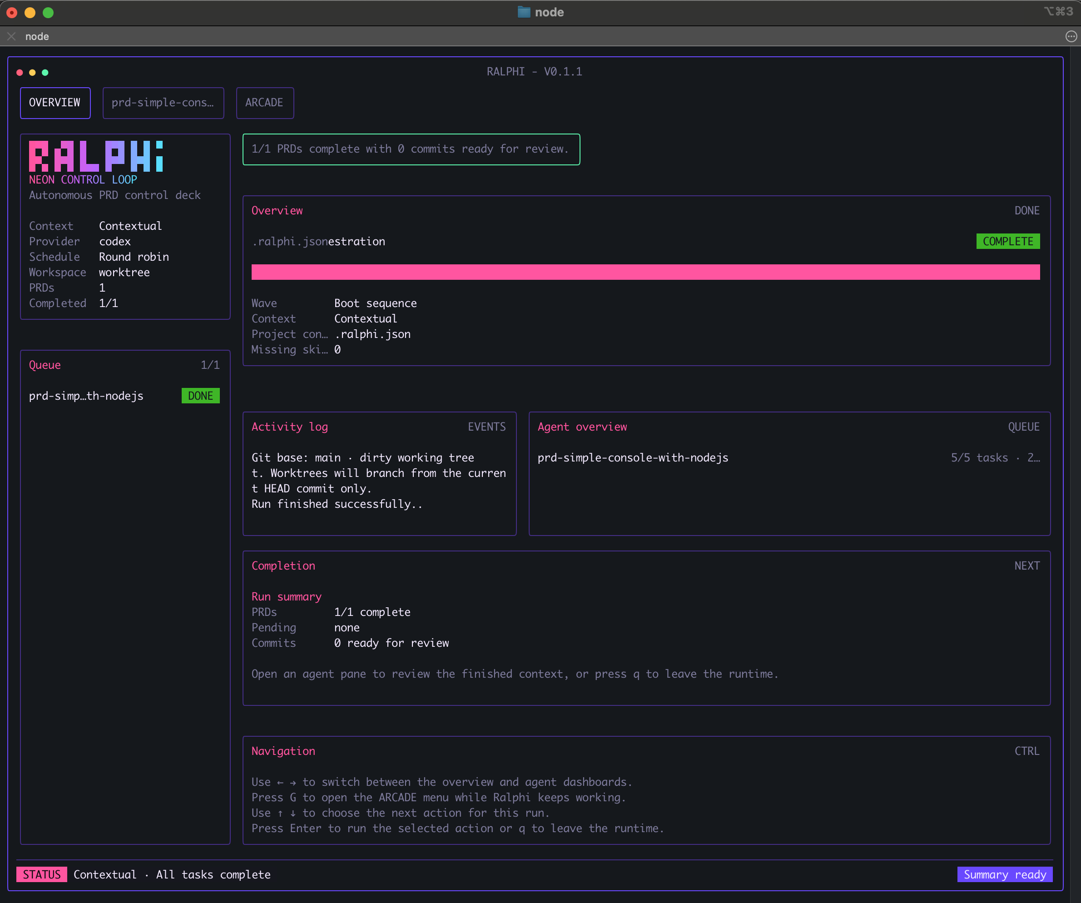Click the green dot in the RALPHI header
The height and width of the screenshot is (903, 1081).
45,73
